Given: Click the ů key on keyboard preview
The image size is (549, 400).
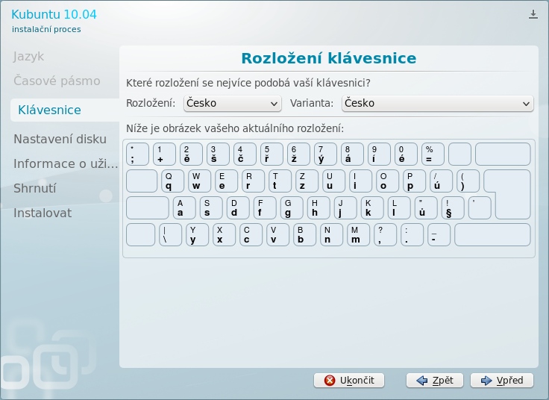Looking at the screenshot, I should (x=426, y=208).
